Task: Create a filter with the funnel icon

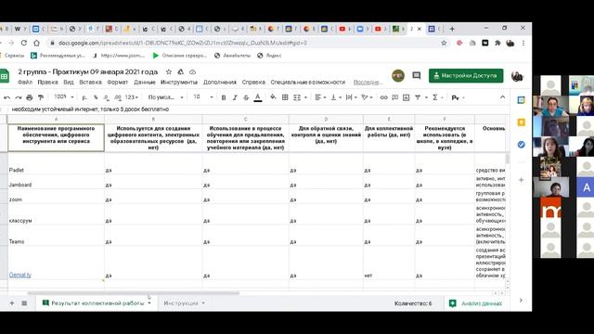Action: click(x=418, y=97)
